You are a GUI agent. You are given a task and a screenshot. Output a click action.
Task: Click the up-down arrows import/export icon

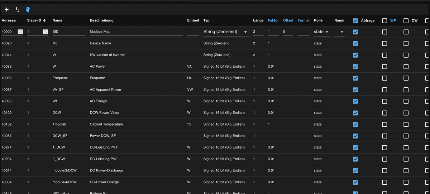click(x=17, y=10)
